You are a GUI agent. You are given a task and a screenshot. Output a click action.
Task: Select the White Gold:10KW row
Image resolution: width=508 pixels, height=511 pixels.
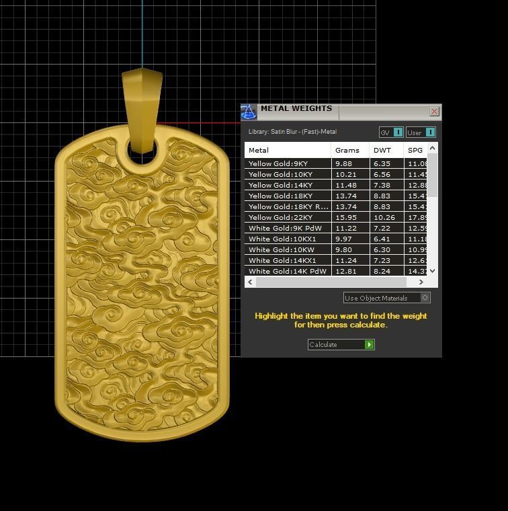click(x=336, y=249)
